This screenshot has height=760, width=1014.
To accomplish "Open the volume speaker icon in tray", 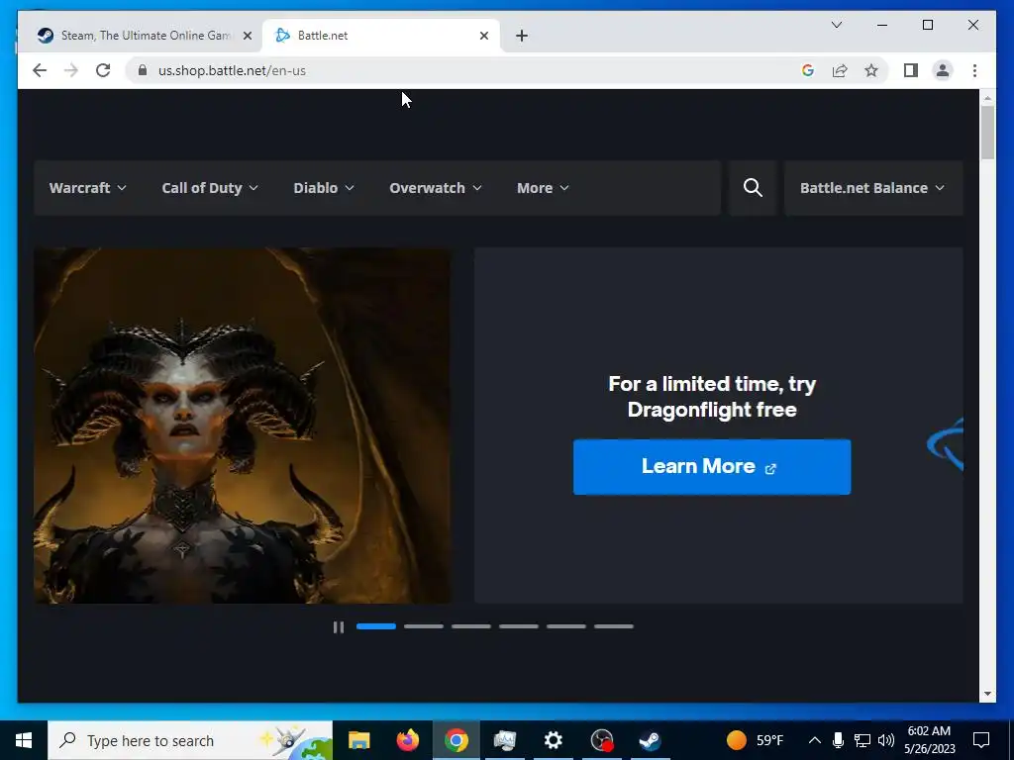I will (886, 740).
